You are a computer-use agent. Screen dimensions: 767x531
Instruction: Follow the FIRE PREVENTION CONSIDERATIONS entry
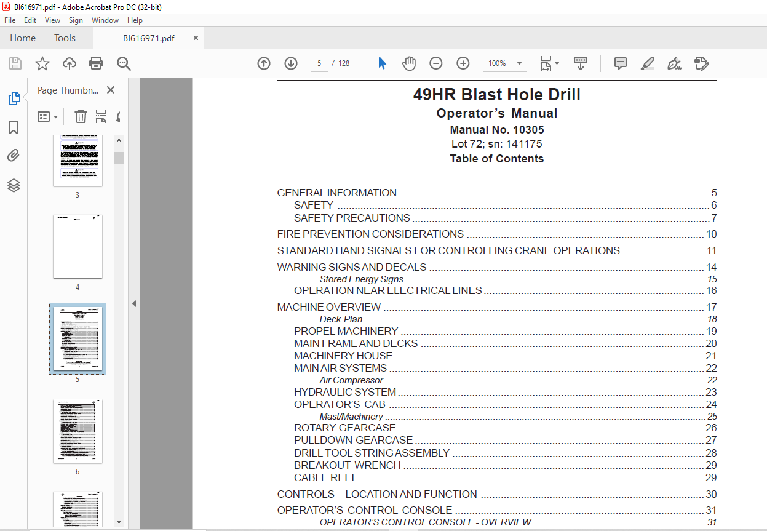(x=497, y=234)
